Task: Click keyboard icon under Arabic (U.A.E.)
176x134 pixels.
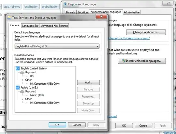Action: (x=22, y=91)
